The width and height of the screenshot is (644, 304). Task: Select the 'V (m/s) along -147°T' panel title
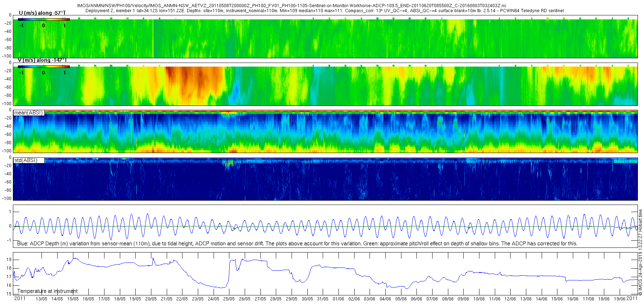[x=42, y=60]
